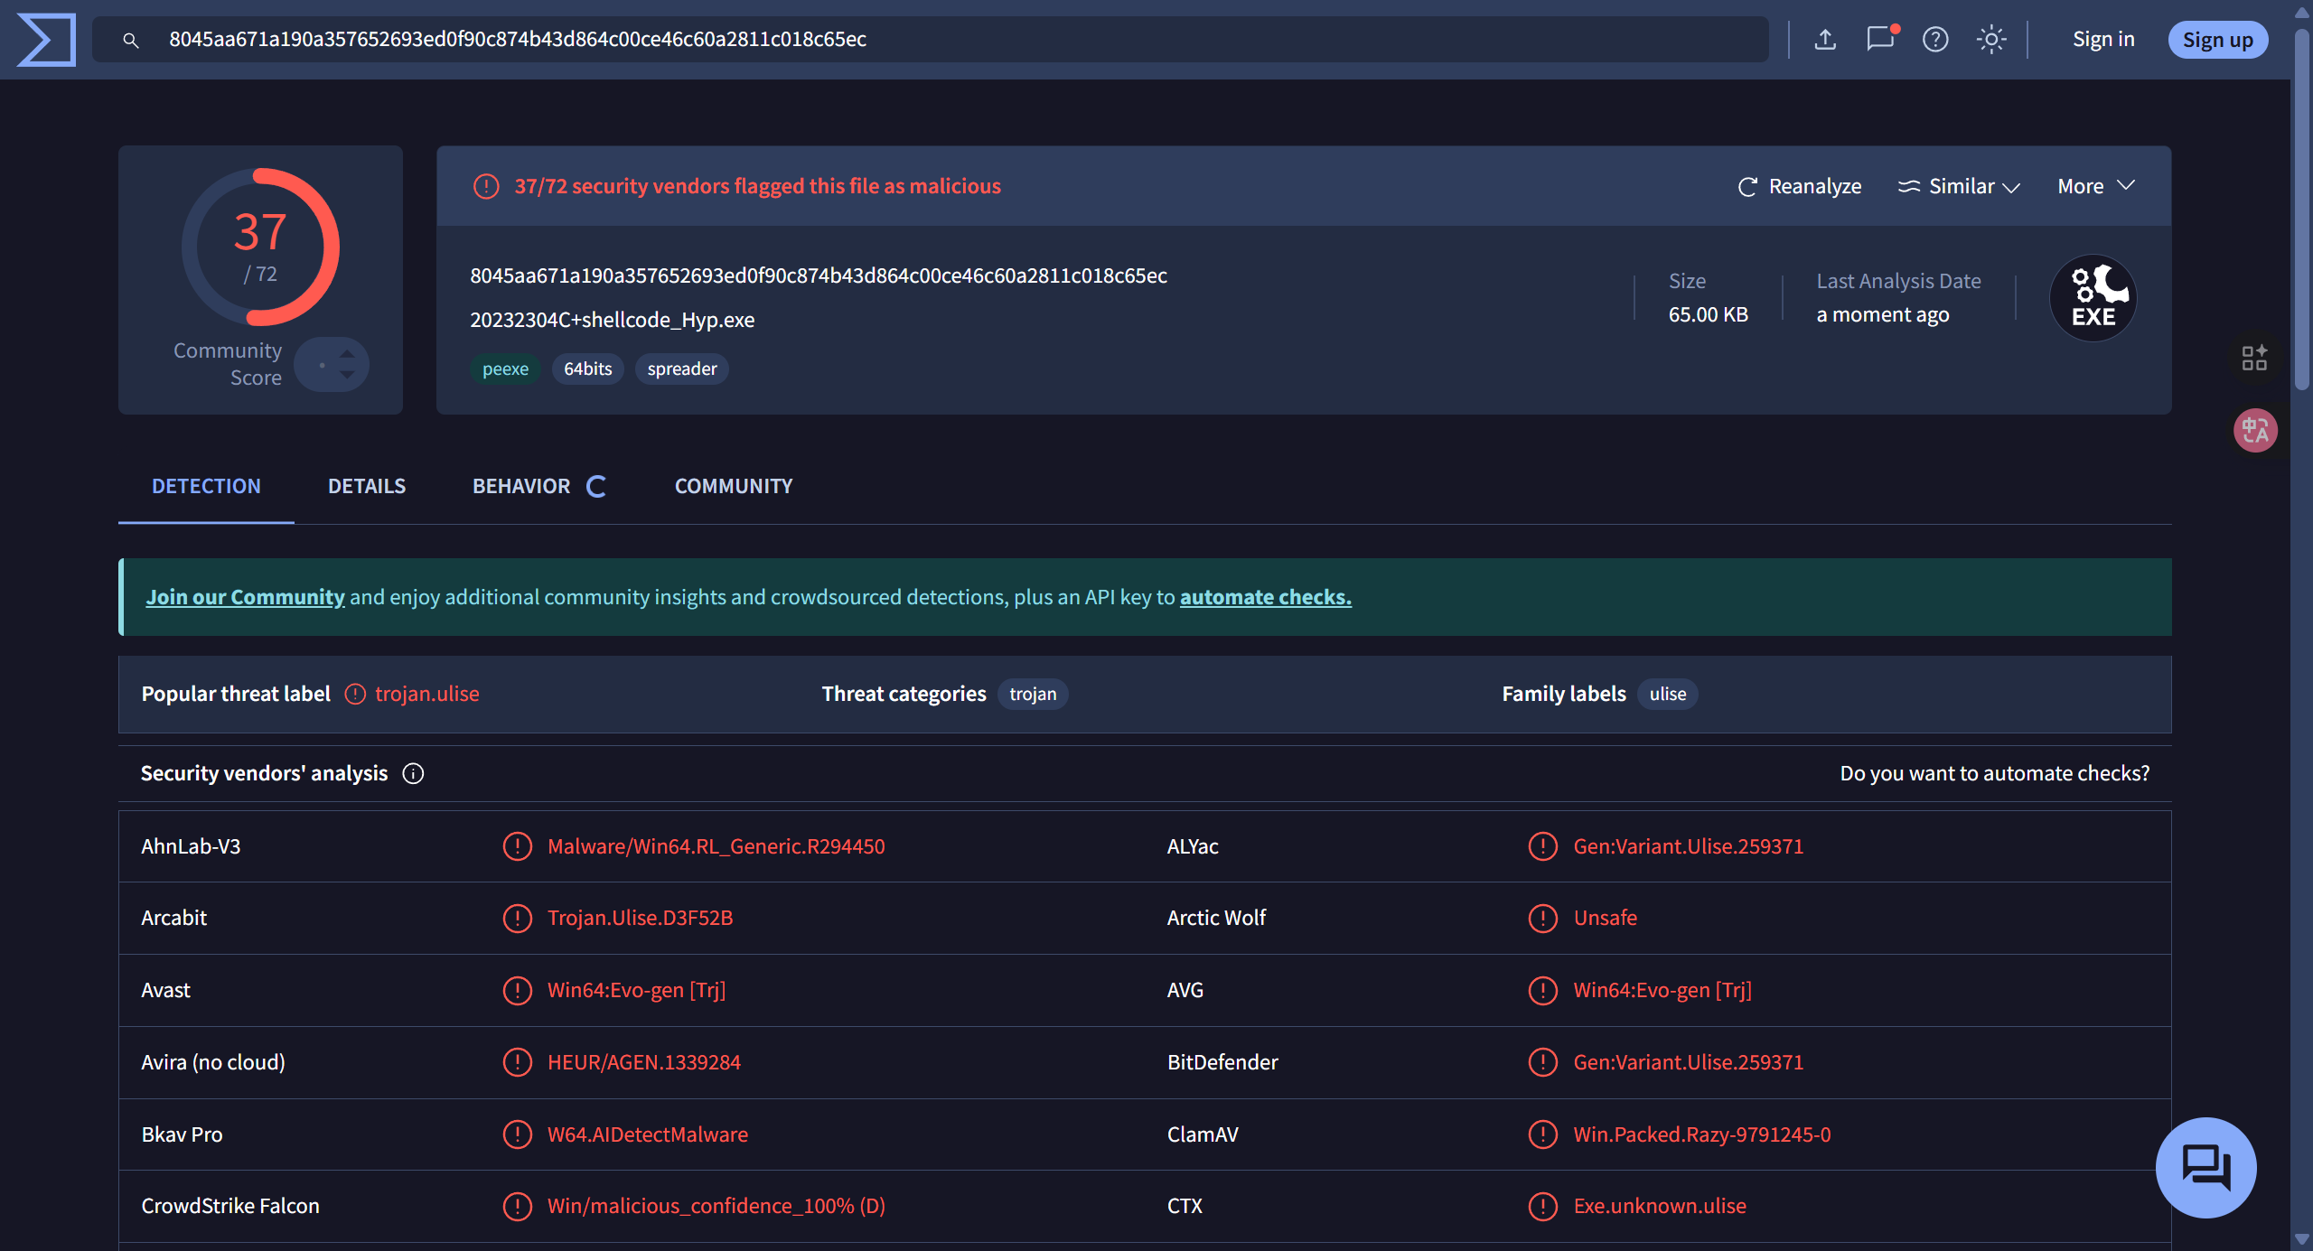Click the floating chat support button

[x=2205, y=1167]
